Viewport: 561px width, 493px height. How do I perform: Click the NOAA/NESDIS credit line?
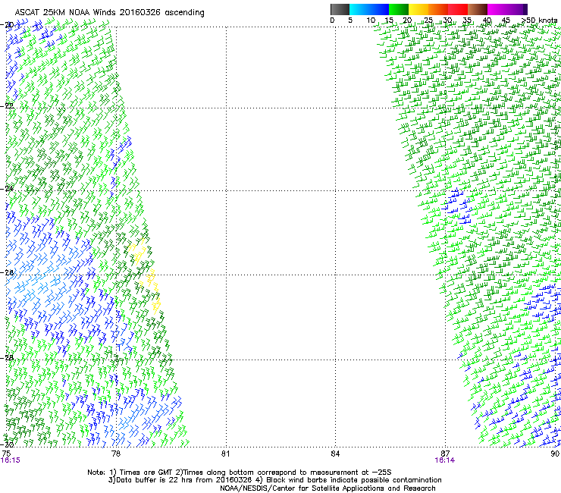point(328,488)
